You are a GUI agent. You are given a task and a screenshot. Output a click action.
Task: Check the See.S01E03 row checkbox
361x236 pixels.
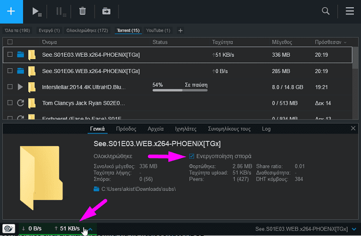[10, 54]
